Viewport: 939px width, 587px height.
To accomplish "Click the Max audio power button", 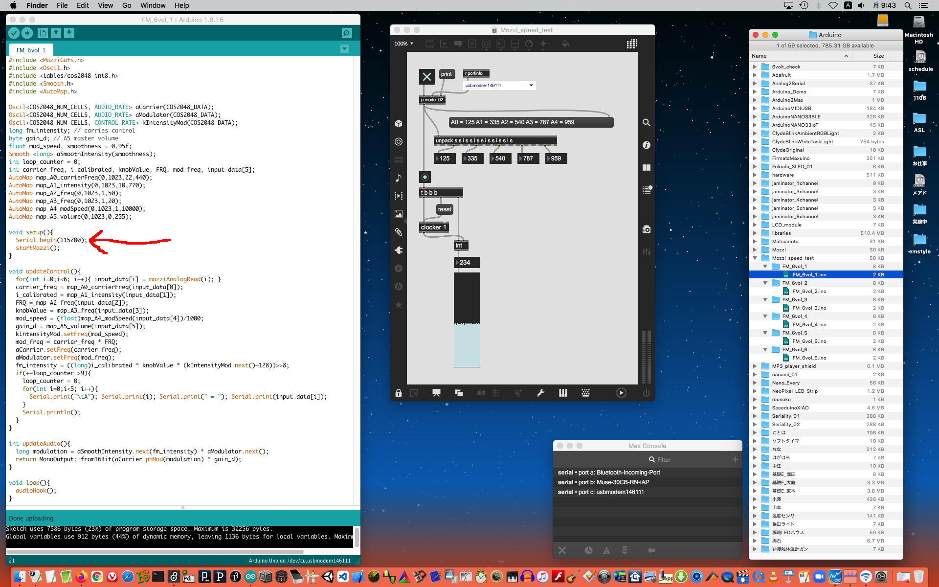I will 646,393.
